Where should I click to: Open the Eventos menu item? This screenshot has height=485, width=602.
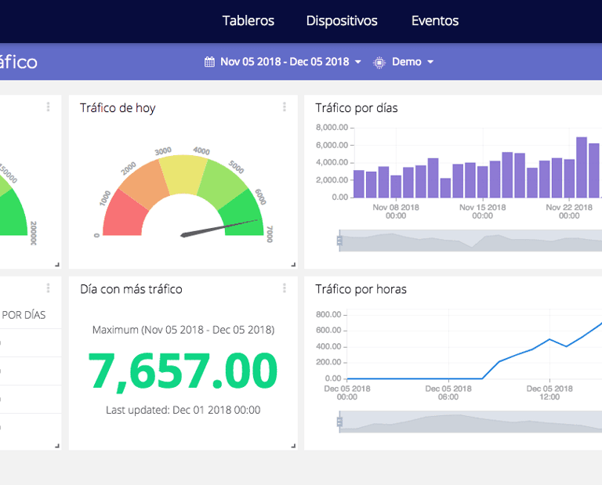[x=435, y=20]
